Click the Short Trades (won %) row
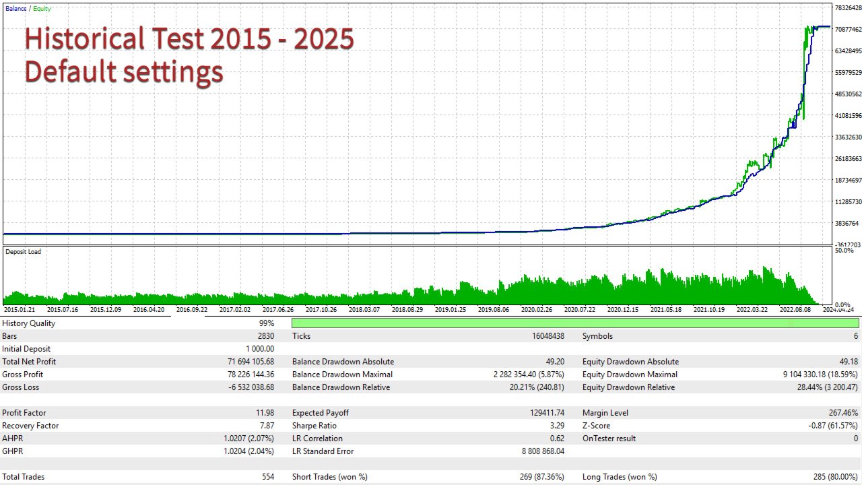Screen dimensions: 862x485 click(428, 477)
